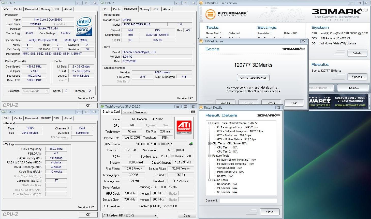Switch to Cache tab in top-left CPU-Z

[x=18, y=9]
